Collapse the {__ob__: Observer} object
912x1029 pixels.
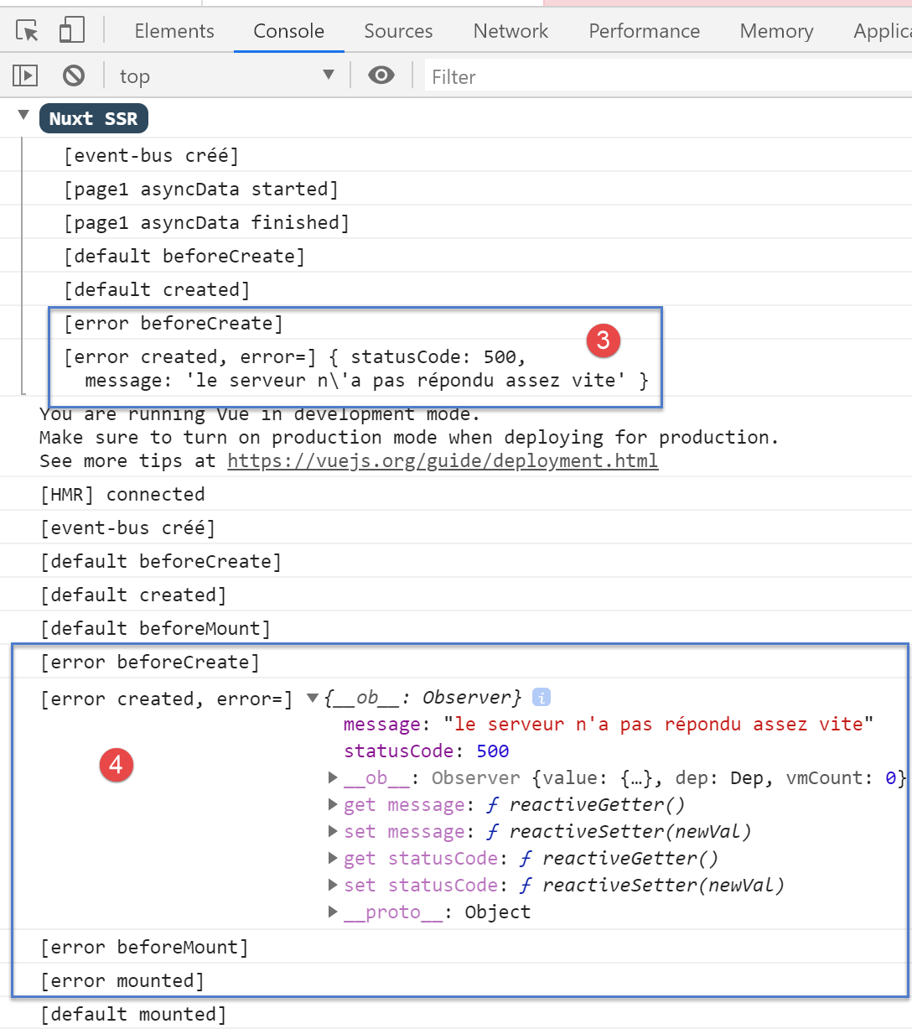tap(313, 698)
